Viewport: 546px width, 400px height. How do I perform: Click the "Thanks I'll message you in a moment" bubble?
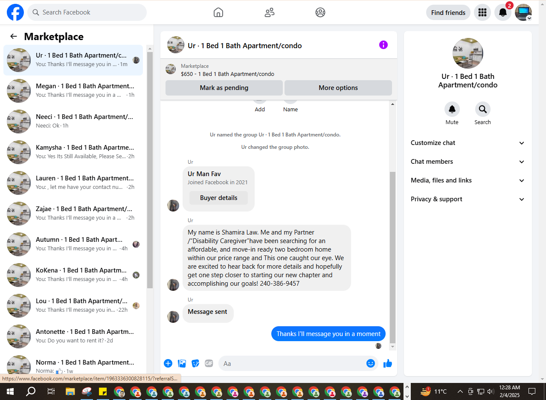point(328,334)
